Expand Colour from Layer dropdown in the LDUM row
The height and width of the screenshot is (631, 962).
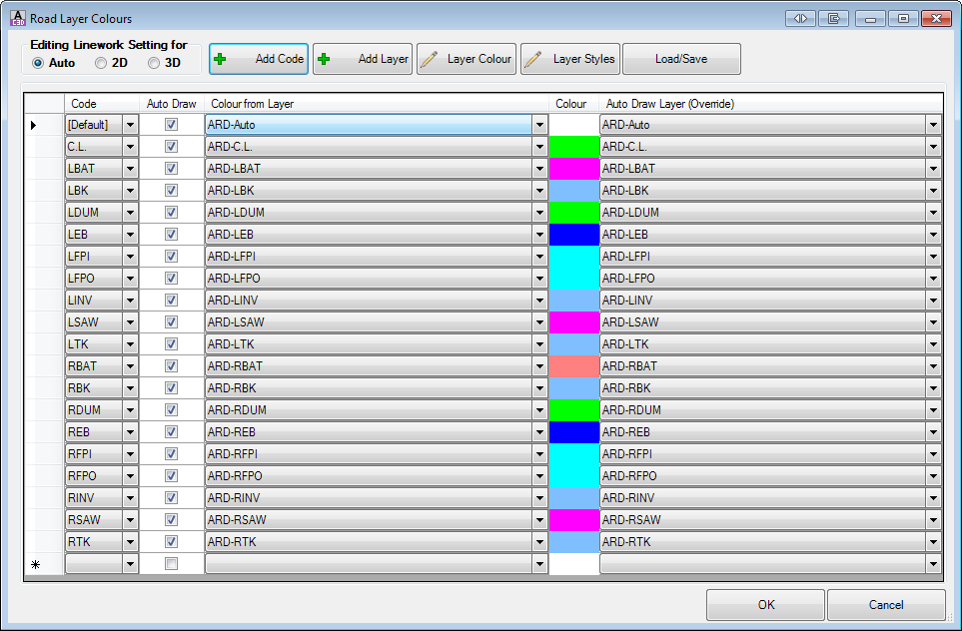pos(539,213)
